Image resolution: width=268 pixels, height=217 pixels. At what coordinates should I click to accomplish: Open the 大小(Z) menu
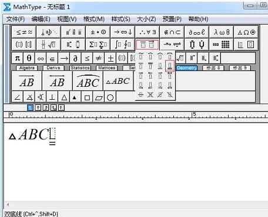(146, 19)
